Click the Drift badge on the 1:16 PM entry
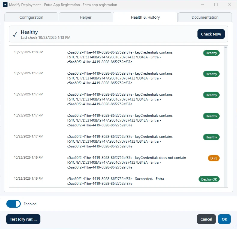 [214, 158]
